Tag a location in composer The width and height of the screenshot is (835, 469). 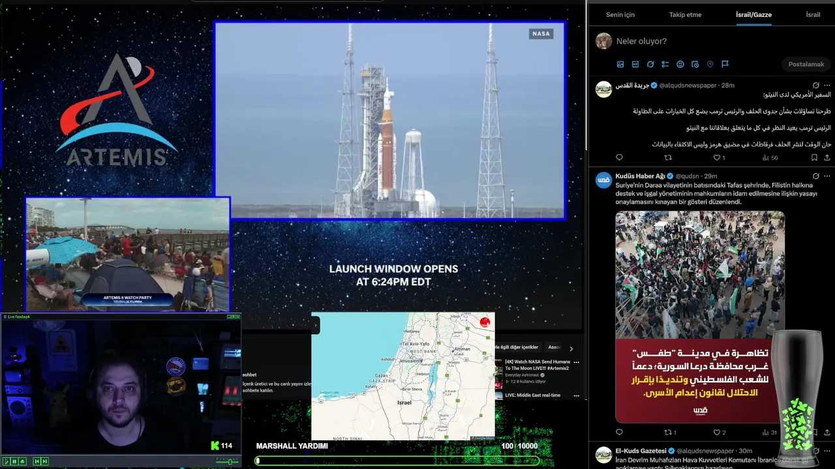(x=710, y=64)
